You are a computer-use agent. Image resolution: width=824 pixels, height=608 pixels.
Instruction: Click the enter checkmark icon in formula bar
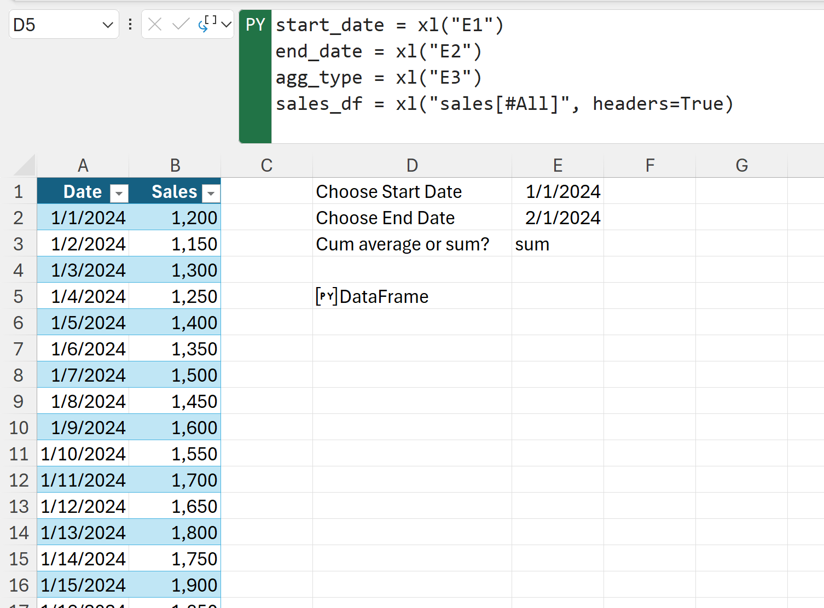point(180,25)
